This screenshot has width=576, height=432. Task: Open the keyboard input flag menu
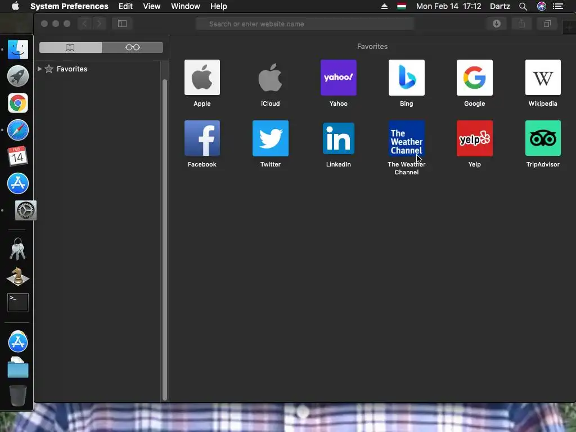pos(402,6)
